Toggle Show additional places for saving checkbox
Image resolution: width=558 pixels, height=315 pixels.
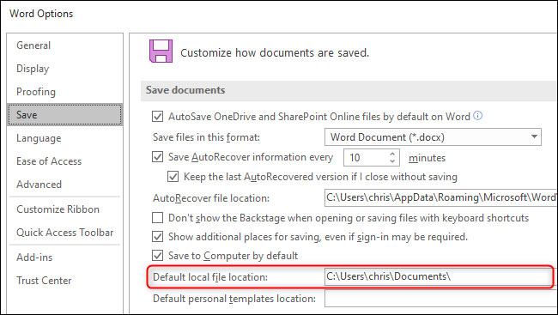point(158,237)
